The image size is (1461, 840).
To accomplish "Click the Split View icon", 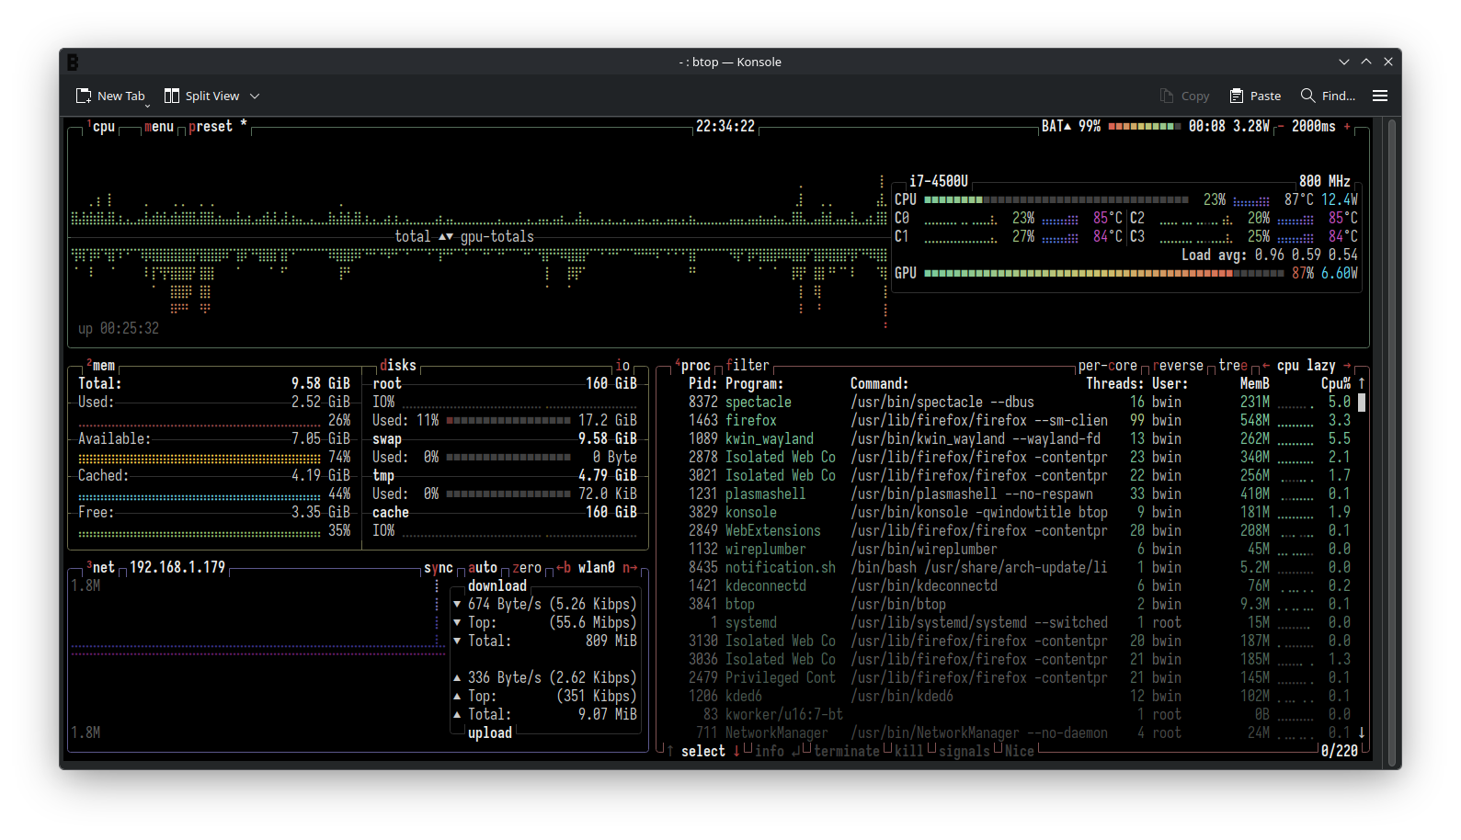I will 172,96.
